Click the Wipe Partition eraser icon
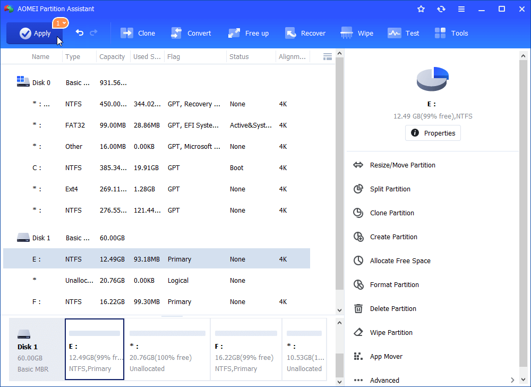This screenshot has height=387, width=531. pyautogui.click(x=358, y=332)
